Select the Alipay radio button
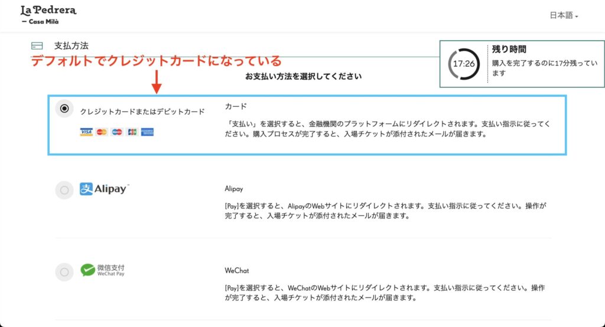The width and height of the screenshot is (605, 327). tap(64, 189)
